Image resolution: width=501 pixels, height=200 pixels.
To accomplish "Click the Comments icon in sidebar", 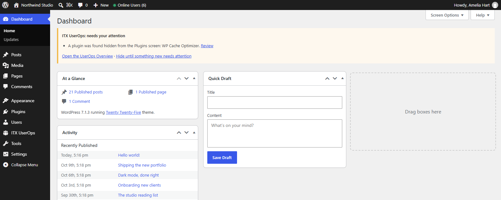I will pyautogui.click(x=6, y=87).
